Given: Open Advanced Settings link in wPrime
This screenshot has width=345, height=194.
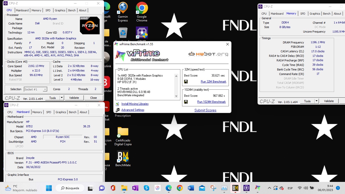Looking at the screenshot, I should pyautogui.click(x=133, y=110).
